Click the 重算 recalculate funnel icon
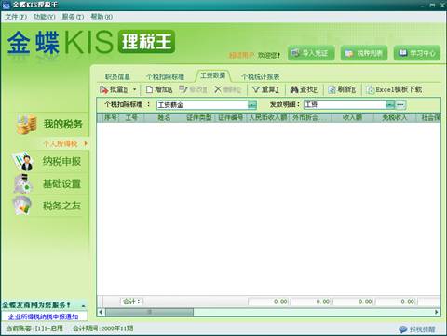The image size is (447, 336). pos(255,89)
